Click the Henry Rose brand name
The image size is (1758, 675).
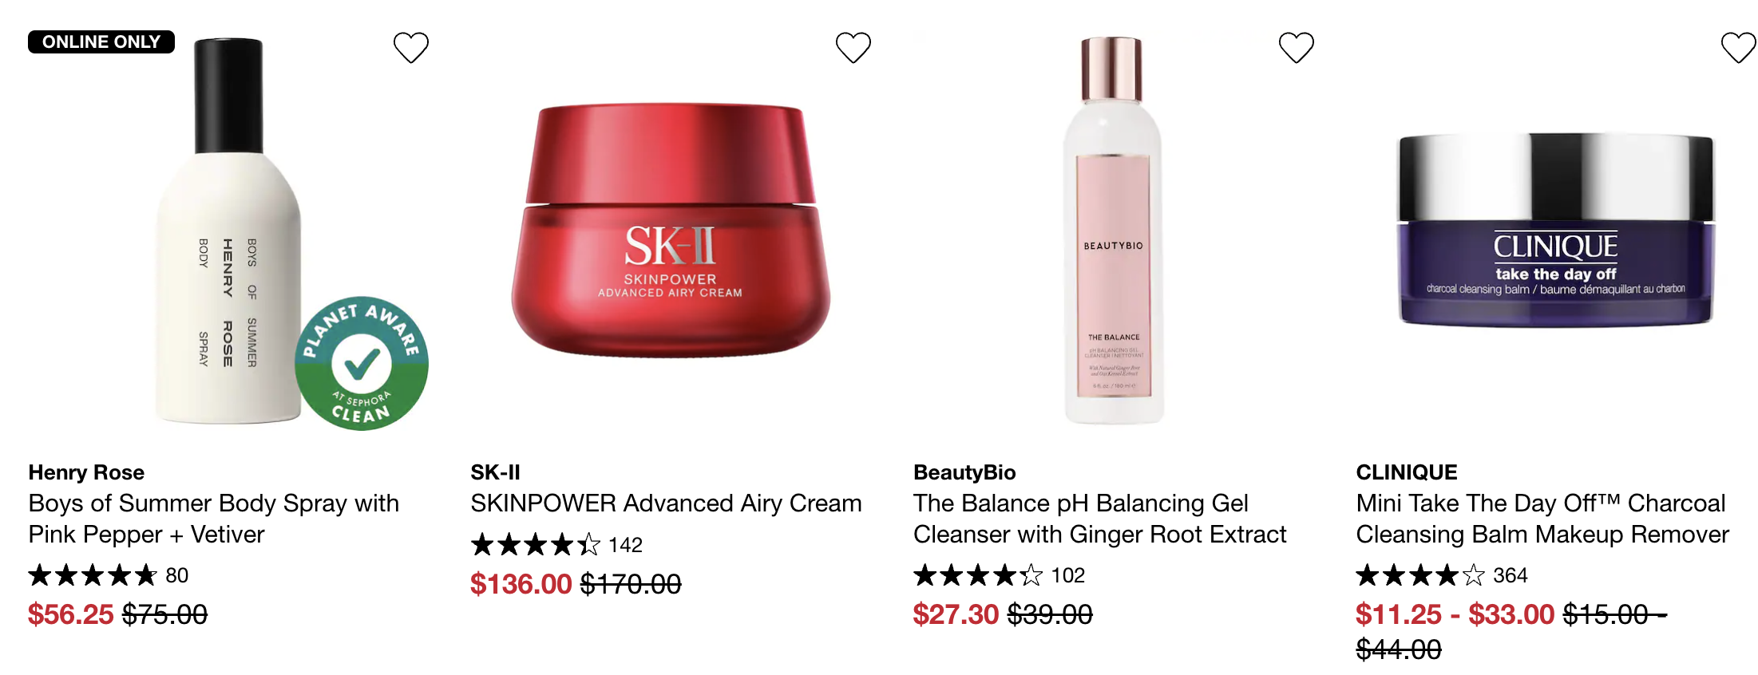tap(86, 472)
